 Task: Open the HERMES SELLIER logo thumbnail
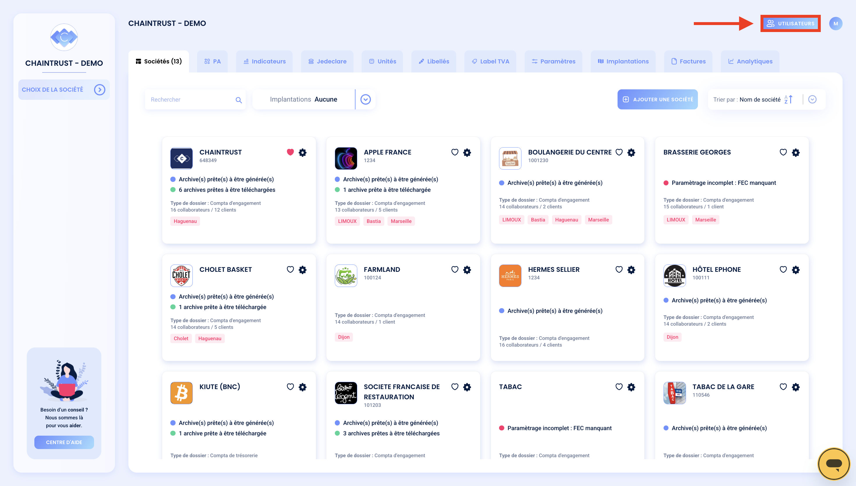tap(510, 275)
